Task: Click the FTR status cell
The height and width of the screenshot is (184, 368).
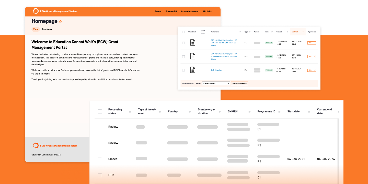Action: [x=111, y=175]
